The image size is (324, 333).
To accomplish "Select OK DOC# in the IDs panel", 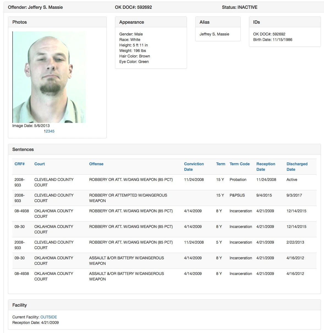I will click(269, 34).
